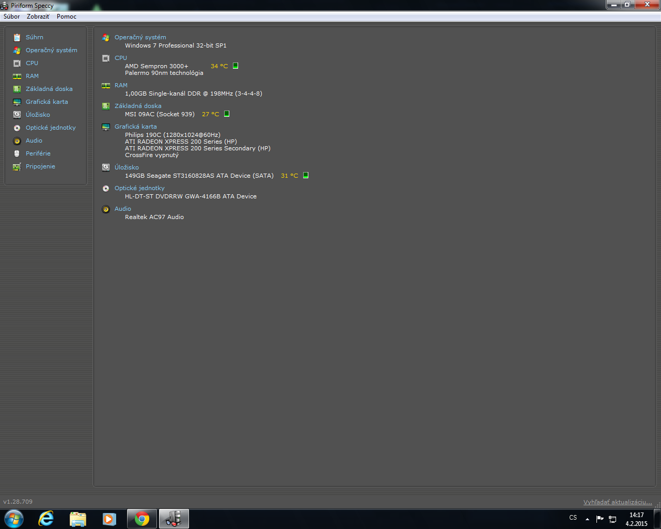The height and width of the screenshot is (529, 661).
Task: Select Grafická karta in the sidebar
Action: coord(47,102)
